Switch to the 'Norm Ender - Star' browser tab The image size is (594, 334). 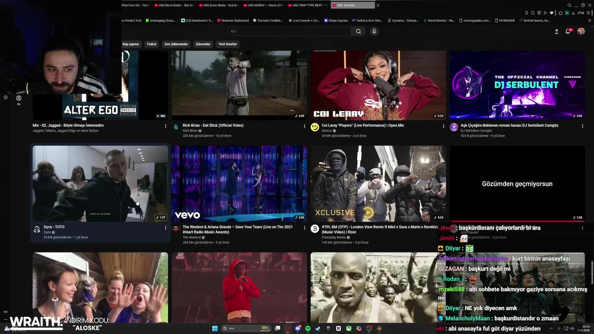(x=174, y=5)
